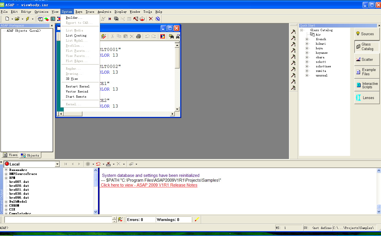Expand the ohara glass catalog node

coord(307,57)
